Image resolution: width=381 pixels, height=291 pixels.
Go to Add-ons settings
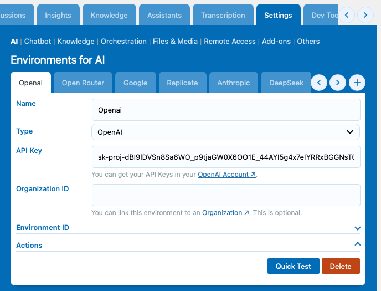[276, 42]
